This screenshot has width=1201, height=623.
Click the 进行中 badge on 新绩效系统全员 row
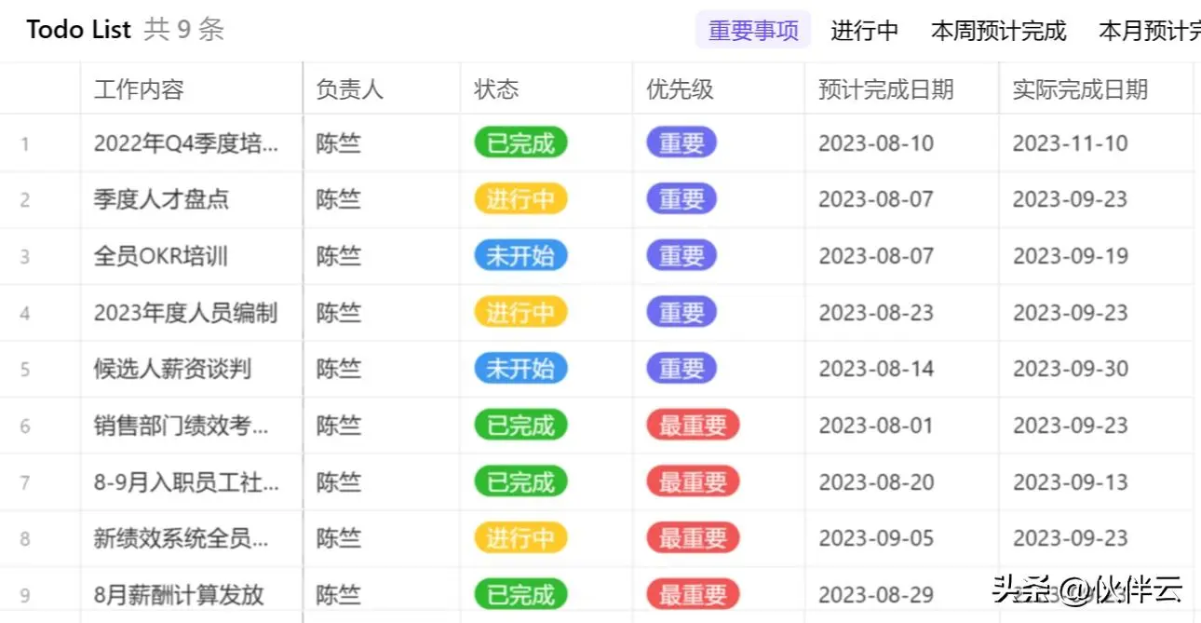pyautogui.click(x=520, y=538)
